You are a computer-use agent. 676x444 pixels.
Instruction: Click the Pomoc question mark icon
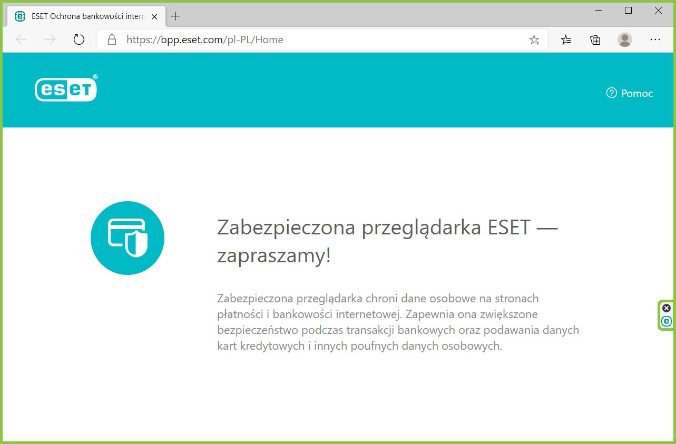[x=611, y=93]
